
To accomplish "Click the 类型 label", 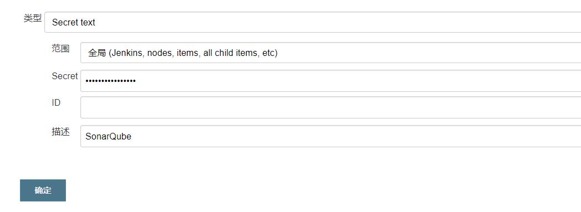I will pos(33,18).
